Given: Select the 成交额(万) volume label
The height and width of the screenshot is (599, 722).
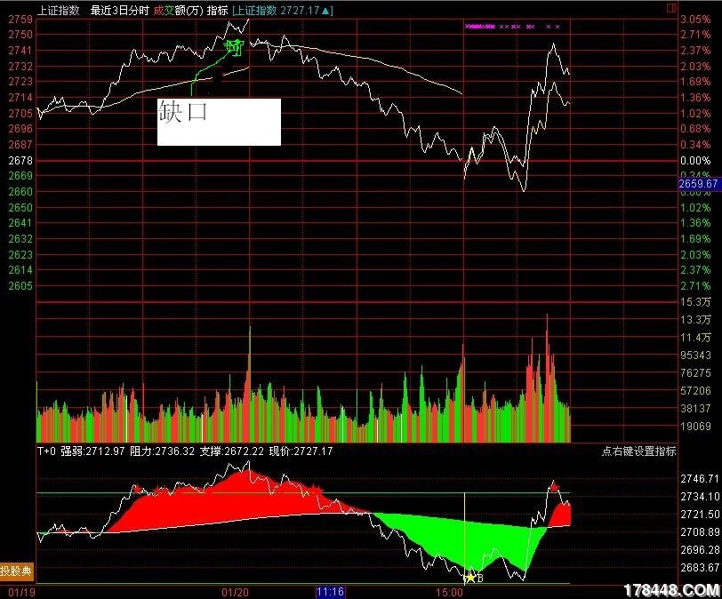Looking at the screenshot, I should (178, 11).
